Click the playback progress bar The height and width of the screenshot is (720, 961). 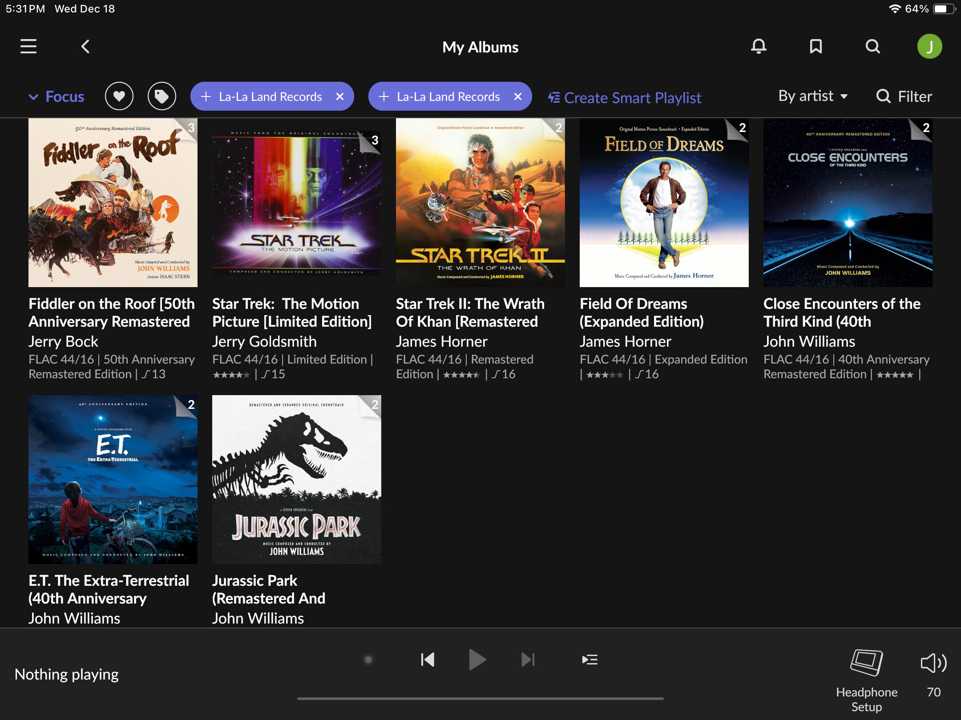point(480,699)
